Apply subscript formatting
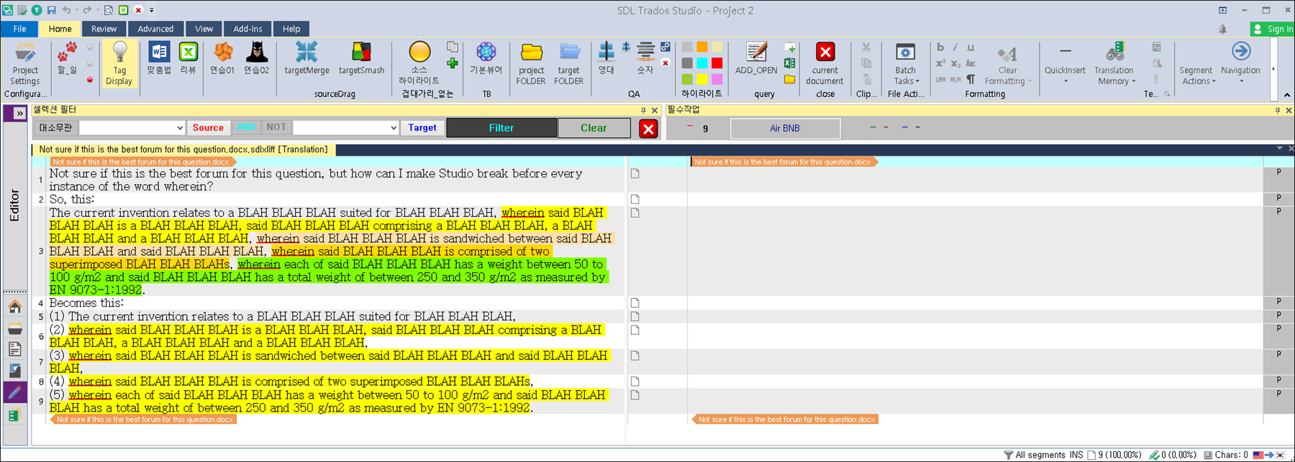The height and width of the screenshot is (462, 1295). point(955,63)
